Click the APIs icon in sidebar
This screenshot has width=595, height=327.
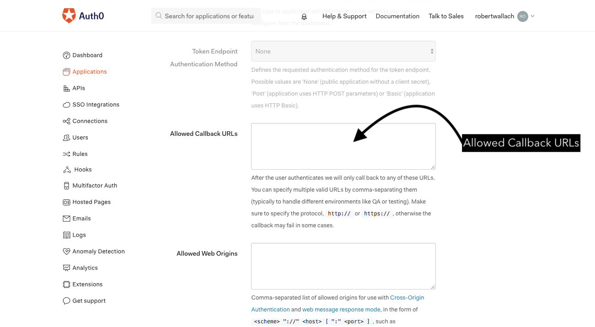66,88
